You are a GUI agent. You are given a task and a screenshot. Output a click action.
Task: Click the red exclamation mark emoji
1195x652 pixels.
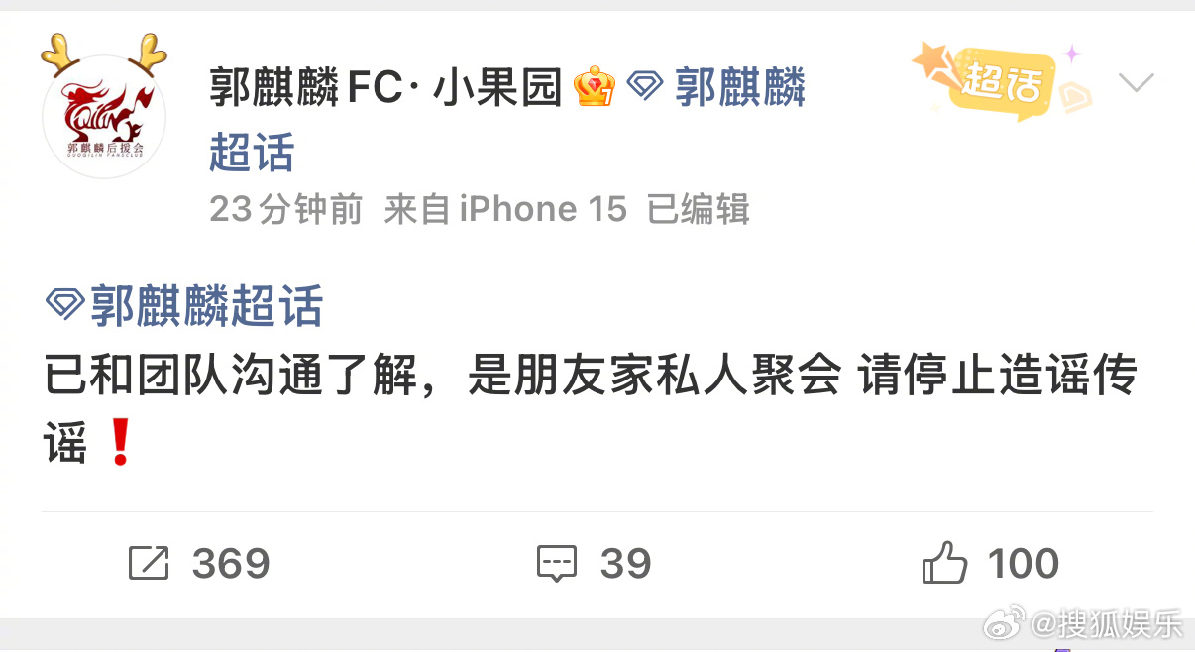tap(120, 441)
